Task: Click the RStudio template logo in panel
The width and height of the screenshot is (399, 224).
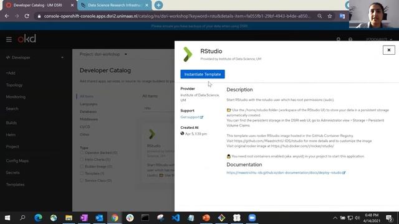Action: click(x=188, y=54)
